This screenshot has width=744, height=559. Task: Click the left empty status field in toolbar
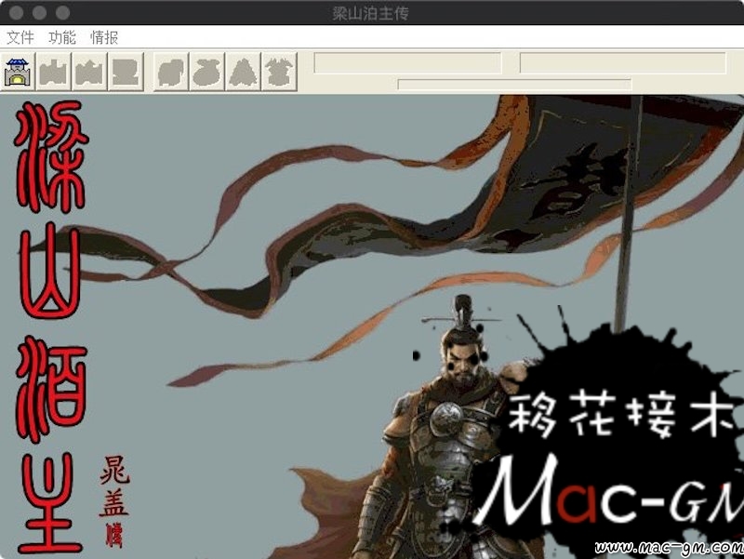coord(407,63)
